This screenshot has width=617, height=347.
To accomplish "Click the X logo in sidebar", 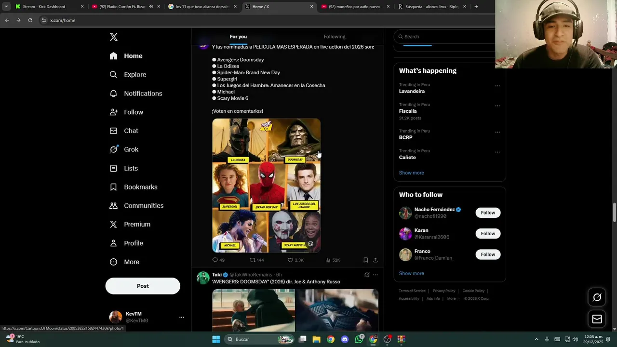I will (113, 37).
